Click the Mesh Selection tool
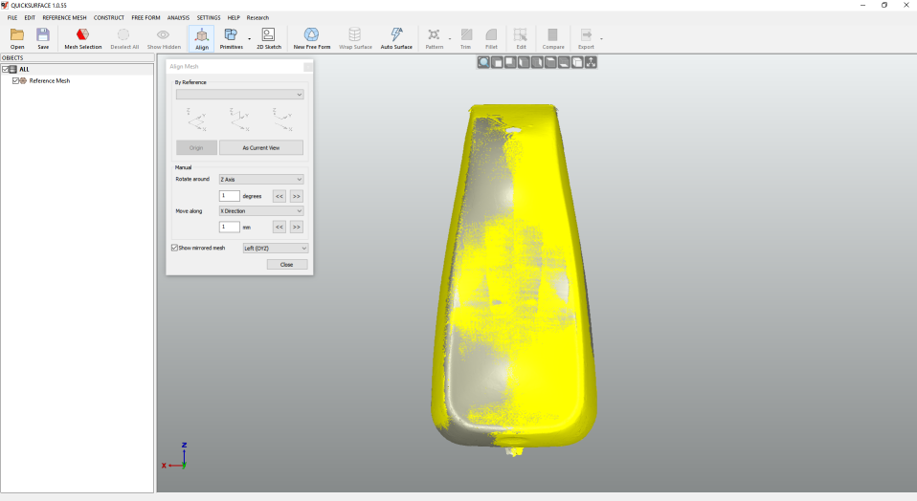The width and height of the screenshot is (917, 501). point(82,38)
